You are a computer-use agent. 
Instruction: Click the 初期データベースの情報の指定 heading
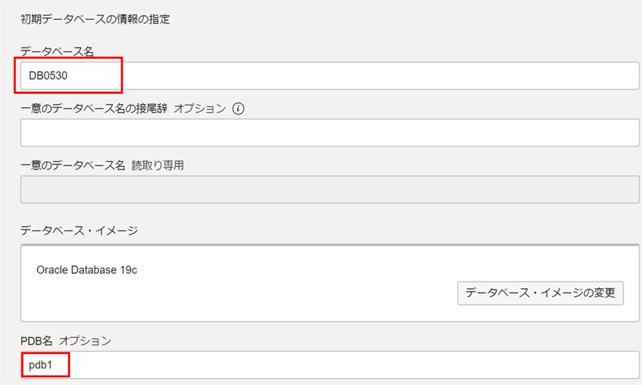coord(95,19)
